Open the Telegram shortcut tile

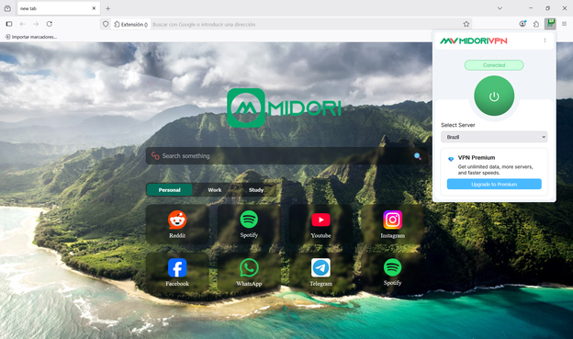pos(320,273)
